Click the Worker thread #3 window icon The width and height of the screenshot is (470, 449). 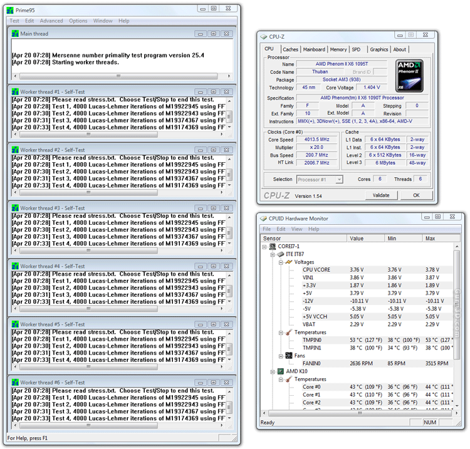(15, 208)
